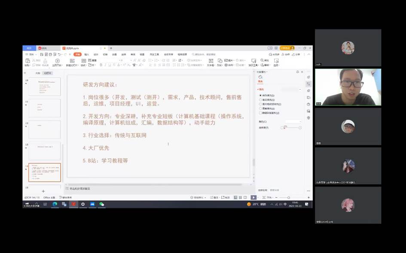Start slideshow from status bar play button
The image size is (406, 253).
click(253, 197)
